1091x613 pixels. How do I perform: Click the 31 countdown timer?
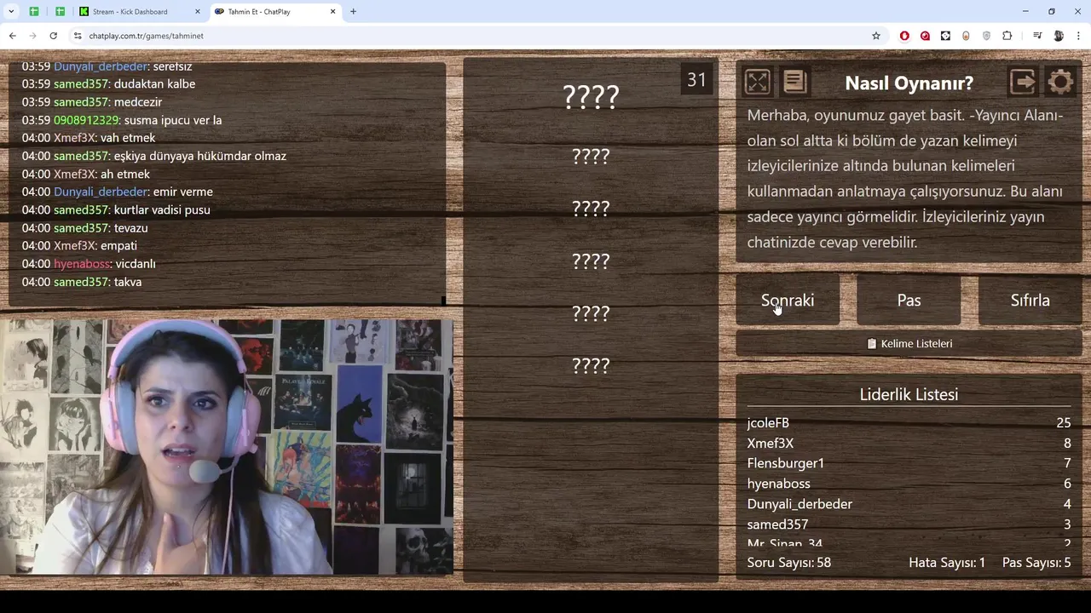[x=696, y=80]
